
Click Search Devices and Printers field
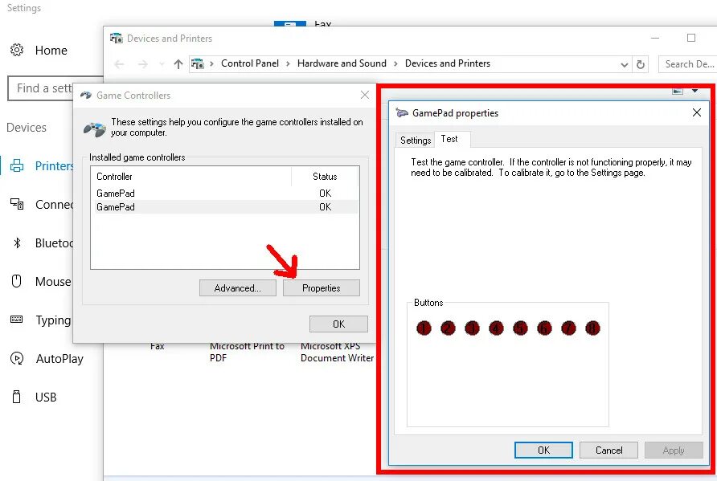(687, 64)
